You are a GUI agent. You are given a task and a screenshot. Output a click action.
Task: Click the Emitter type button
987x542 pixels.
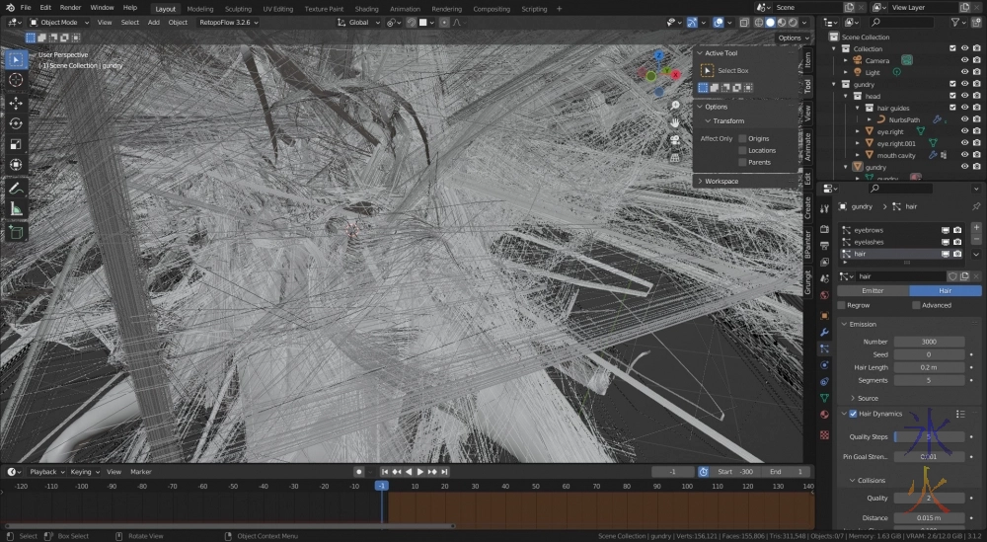pos(873,291)
